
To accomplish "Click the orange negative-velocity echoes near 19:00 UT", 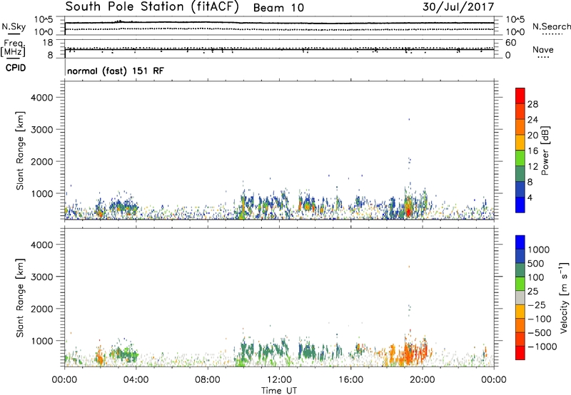I will point(410,353).
